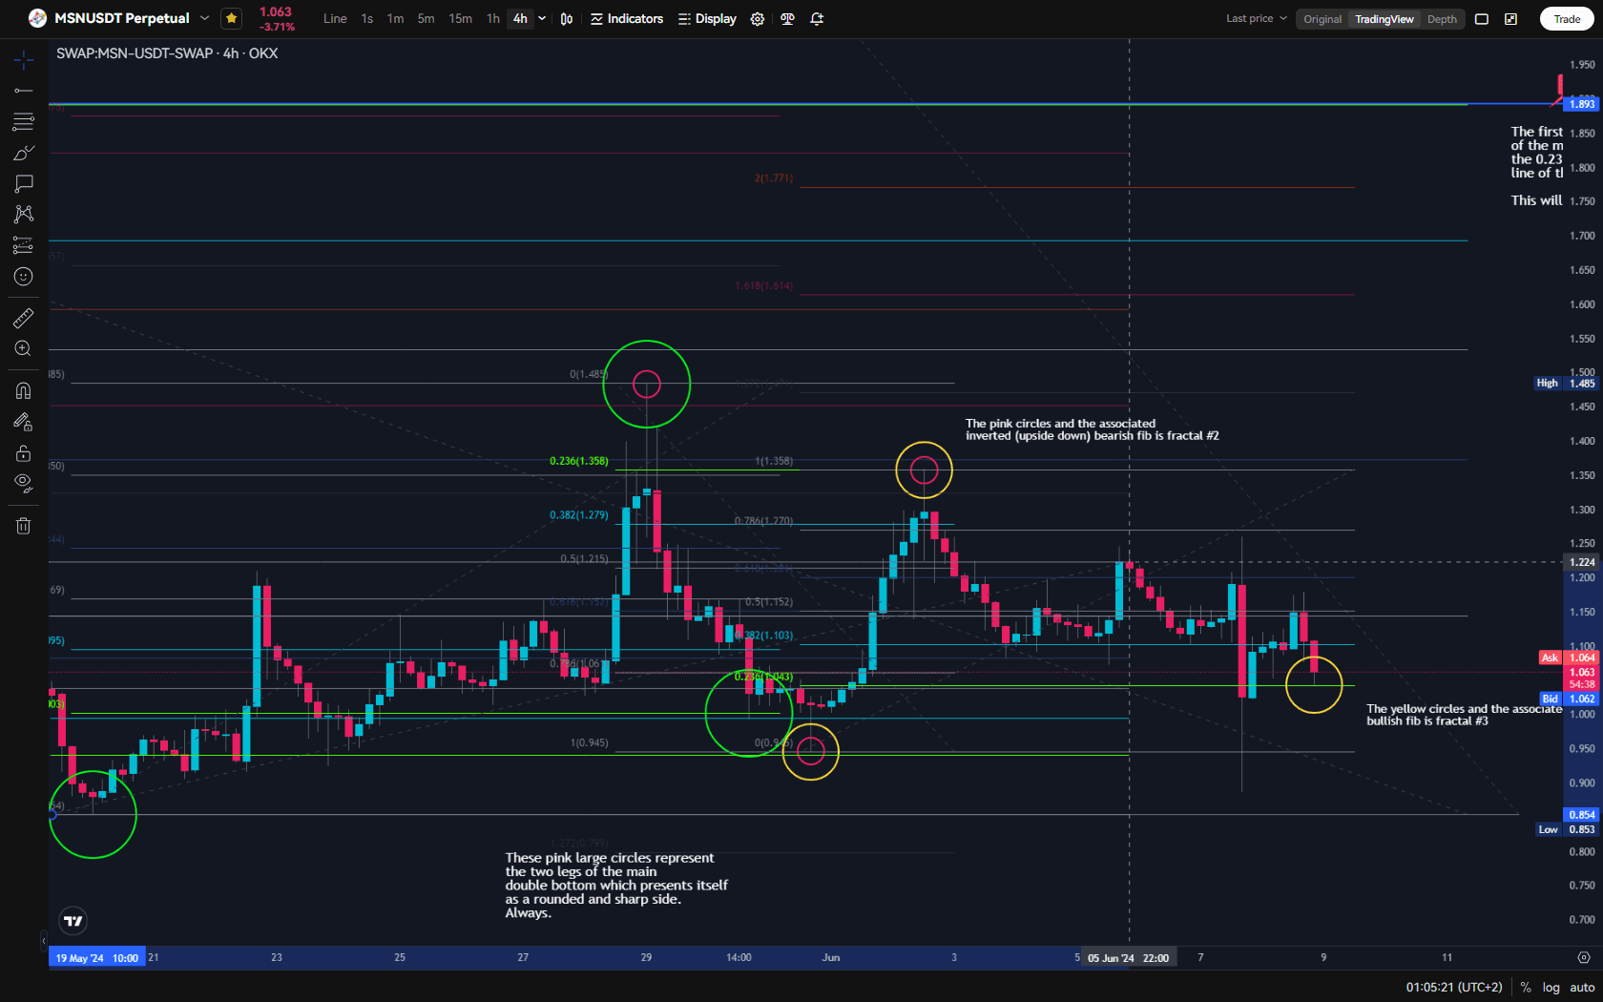Select the 1s timeframe
Screen dimensions: 1603x1002
click(x=367, y=18)
